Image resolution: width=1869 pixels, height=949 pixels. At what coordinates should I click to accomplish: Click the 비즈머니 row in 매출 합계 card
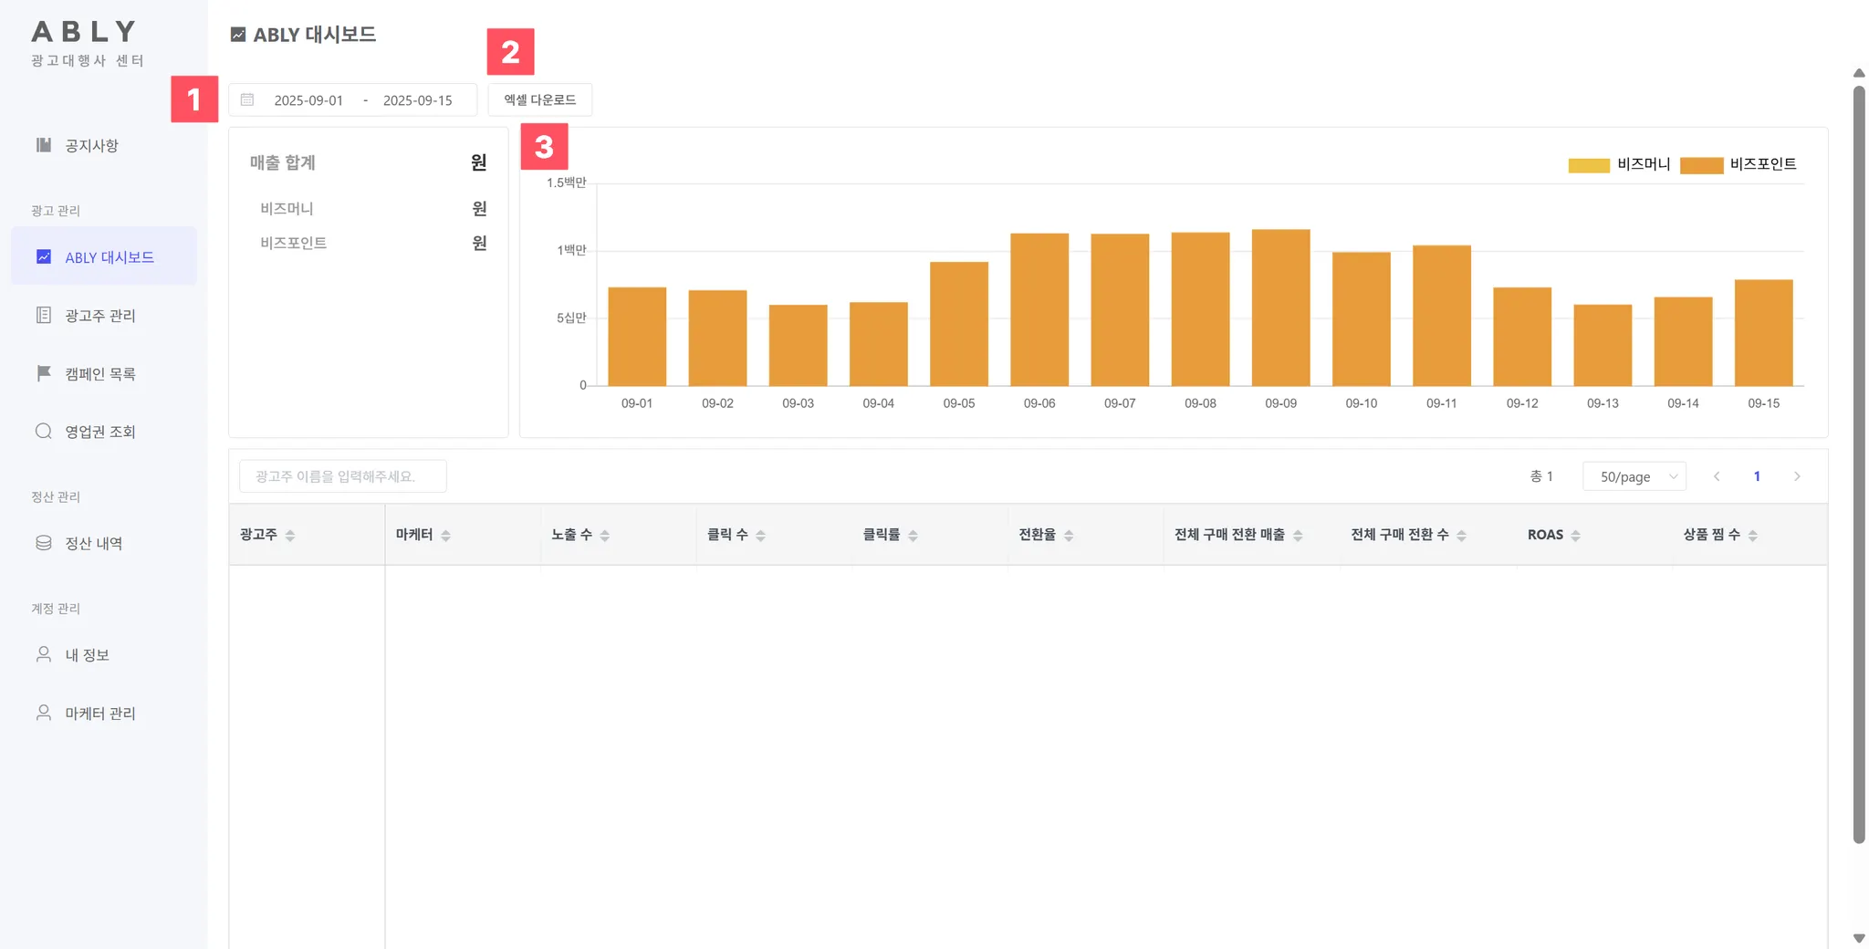pyautogui.click(x=373, y=209)
